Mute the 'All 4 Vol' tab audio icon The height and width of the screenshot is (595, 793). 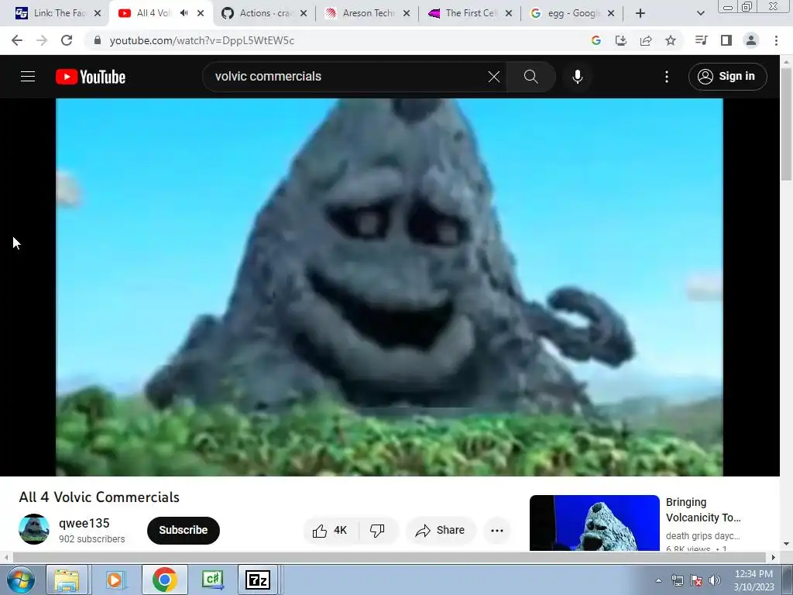tap(184, 13)
